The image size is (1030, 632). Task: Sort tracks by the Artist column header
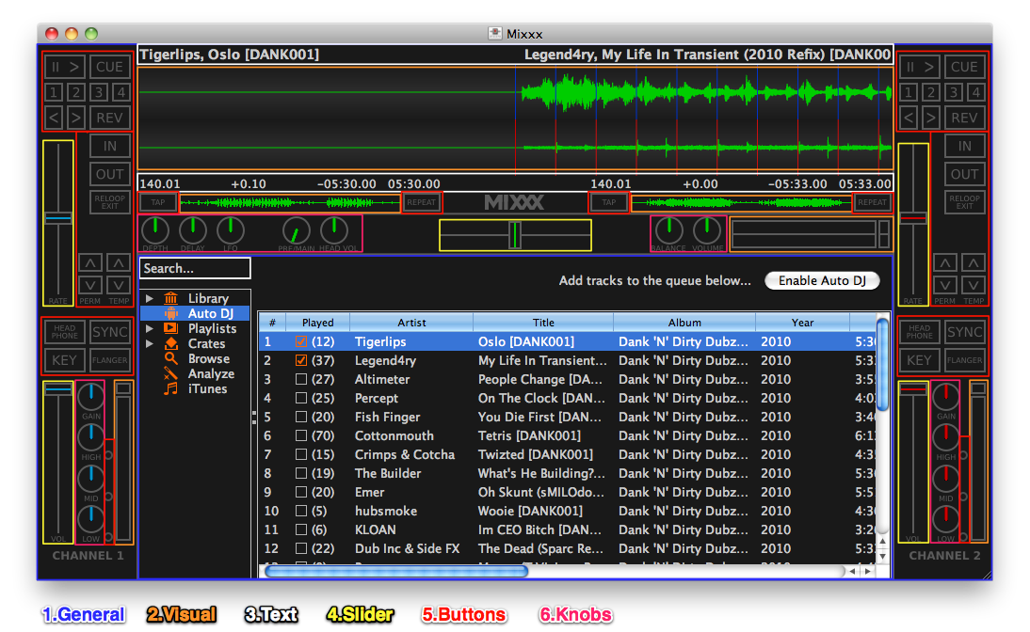tap(411, 323)
